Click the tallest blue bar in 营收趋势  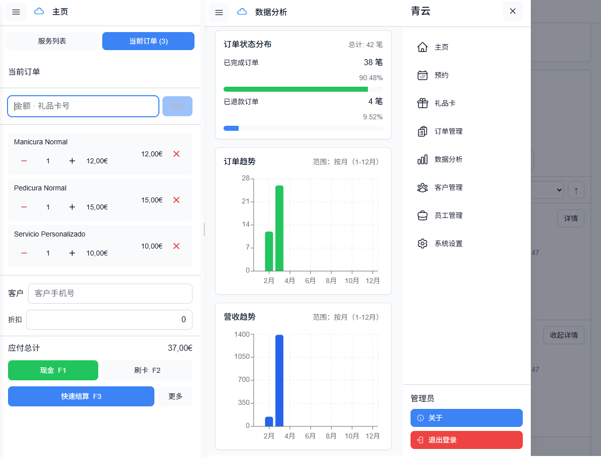coord(279,381)
